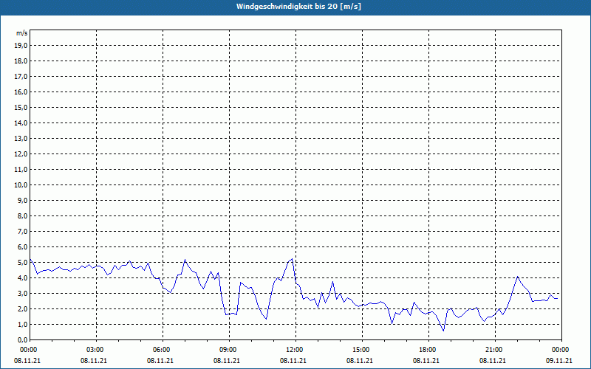Click the 6,0 y-axis label

tap(22, 247)
